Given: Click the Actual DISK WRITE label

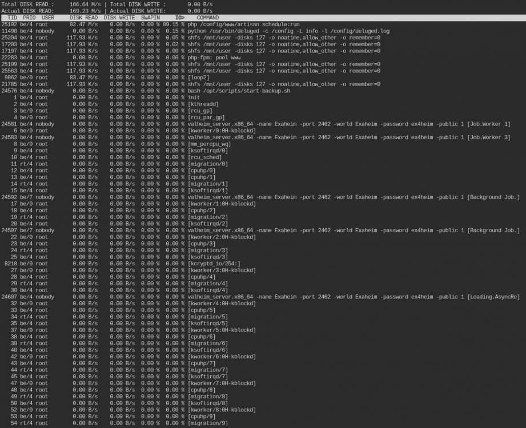Looking at the screenshot, I should coord(138,11).
